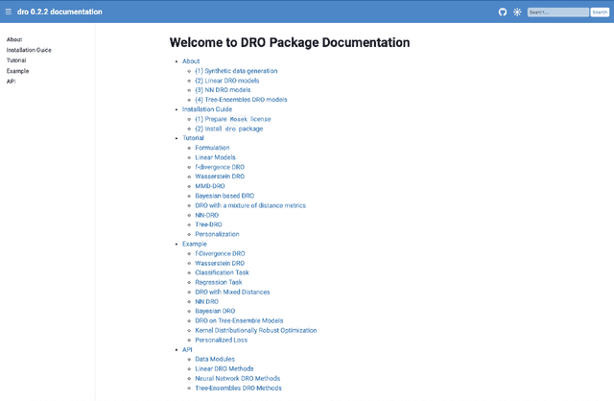Select About in the left sidebar
This screenshot has height=401, width=614.
click(x=14, y=39)
